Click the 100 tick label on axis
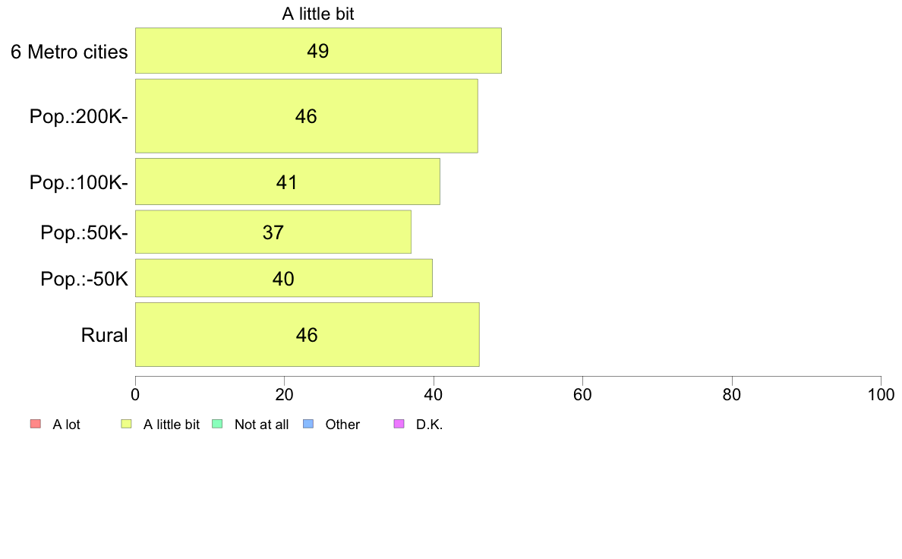The width and height of the screenshot is (902, 559). (881, 394)
